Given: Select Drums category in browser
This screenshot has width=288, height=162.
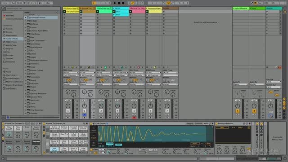Looking at the screenshot, I should [x=9, y=32].
